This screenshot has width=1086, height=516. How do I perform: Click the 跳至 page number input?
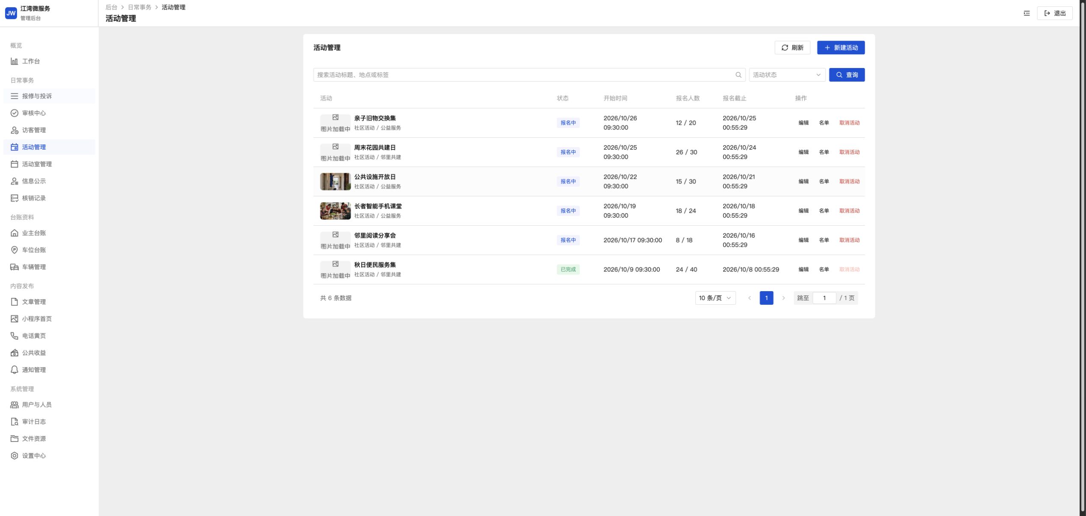pos(824,298)
